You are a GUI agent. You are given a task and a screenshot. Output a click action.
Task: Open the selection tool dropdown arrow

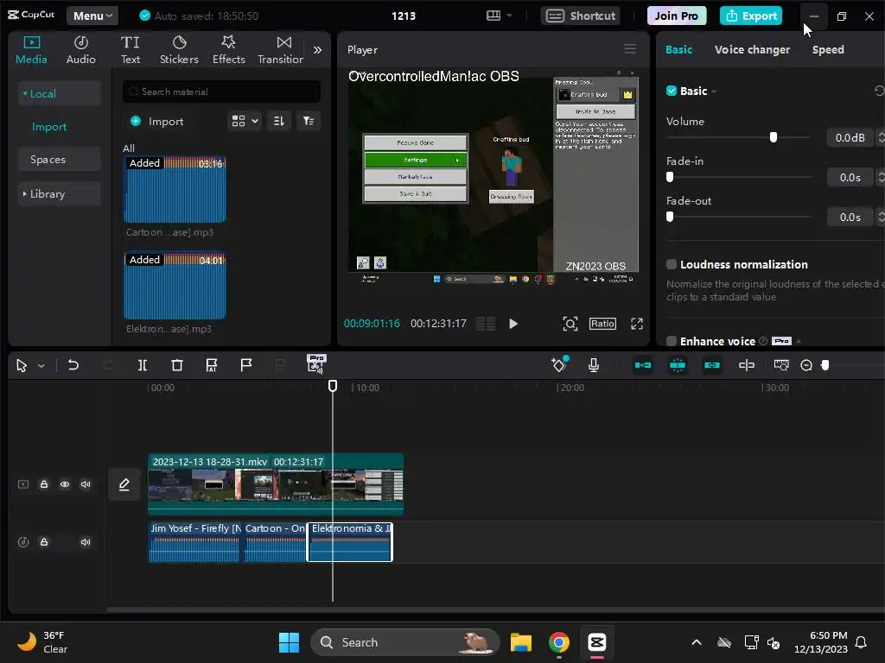click(41, 366)
